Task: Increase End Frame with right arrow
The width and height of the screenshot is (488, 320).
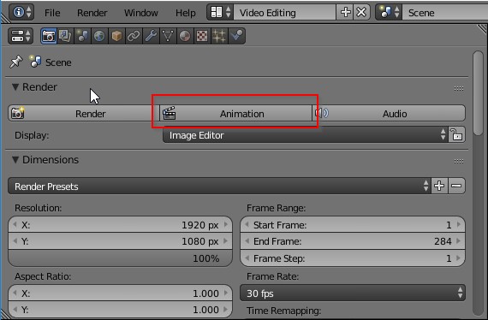Action: tap(459, 241)
